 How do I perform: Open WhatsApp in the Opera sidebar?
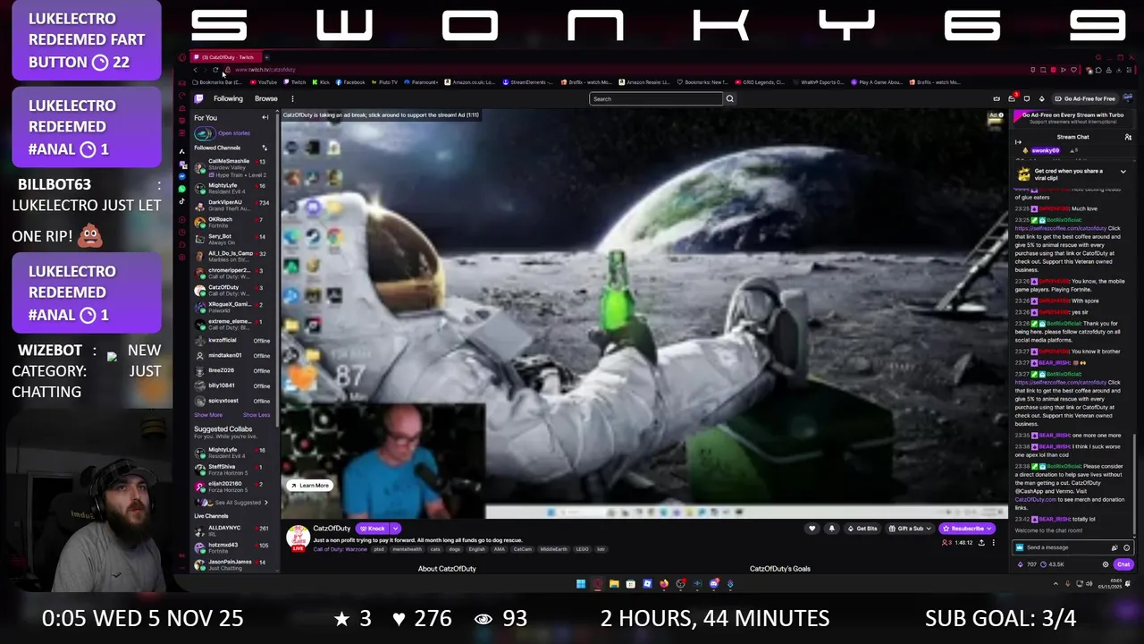click(182, 189)
